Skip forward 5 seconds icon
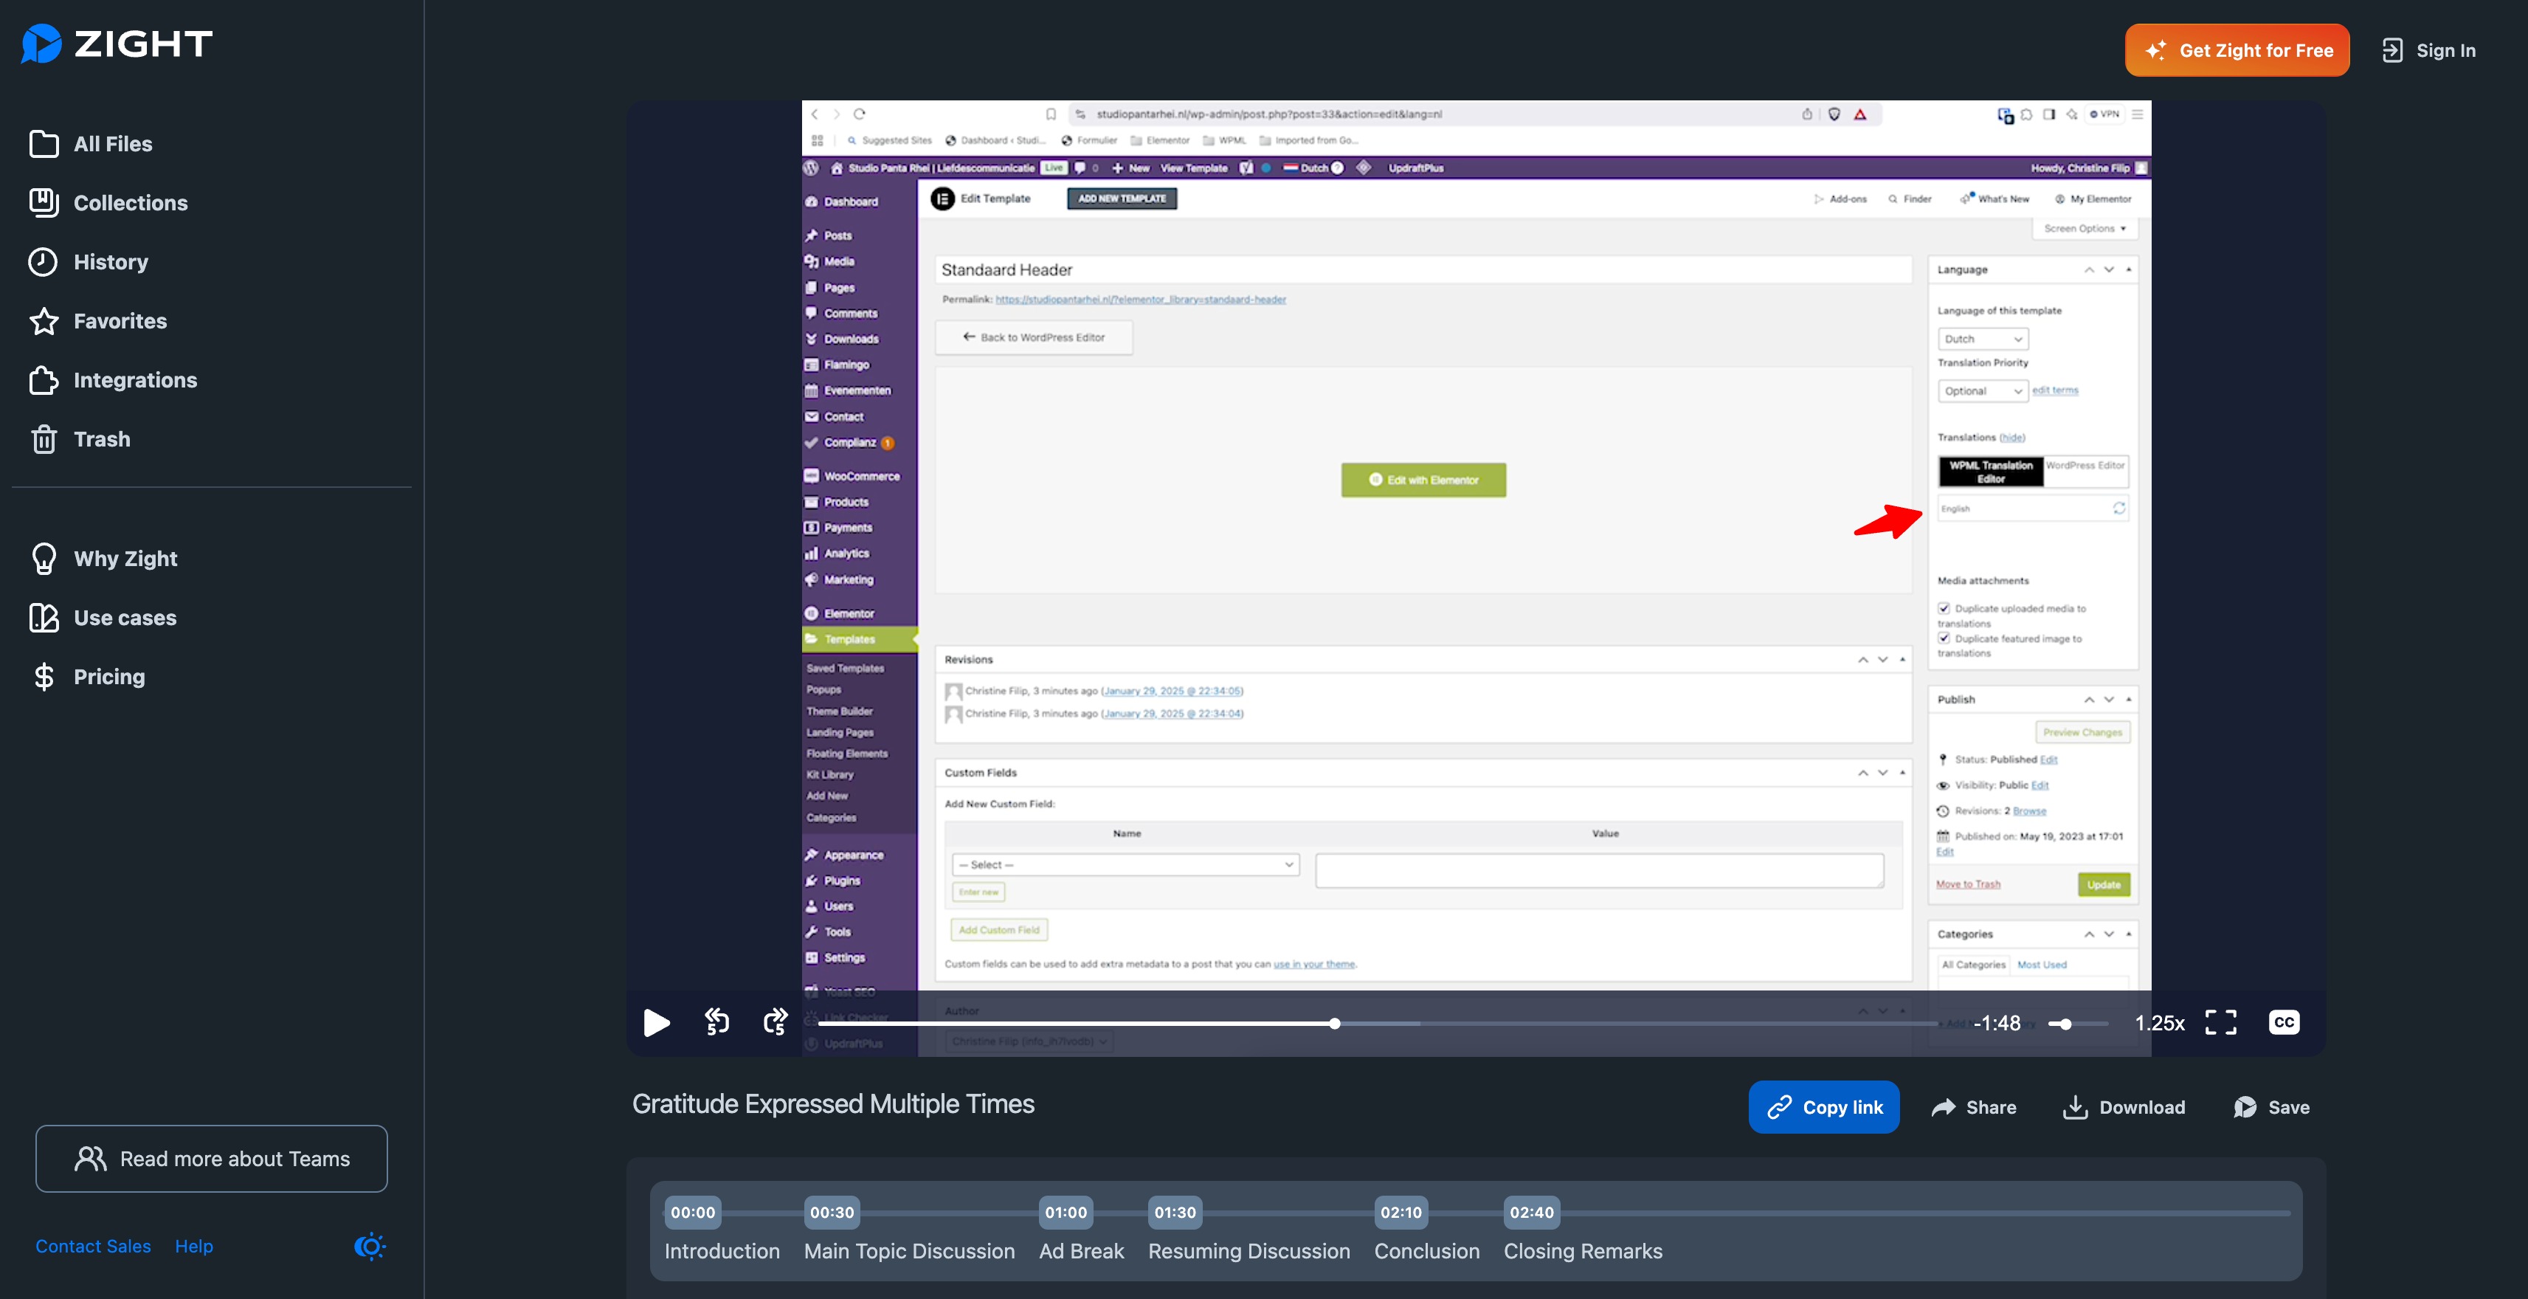Viewport: 2528px width, 1299px height. [x=776, y=1022]
